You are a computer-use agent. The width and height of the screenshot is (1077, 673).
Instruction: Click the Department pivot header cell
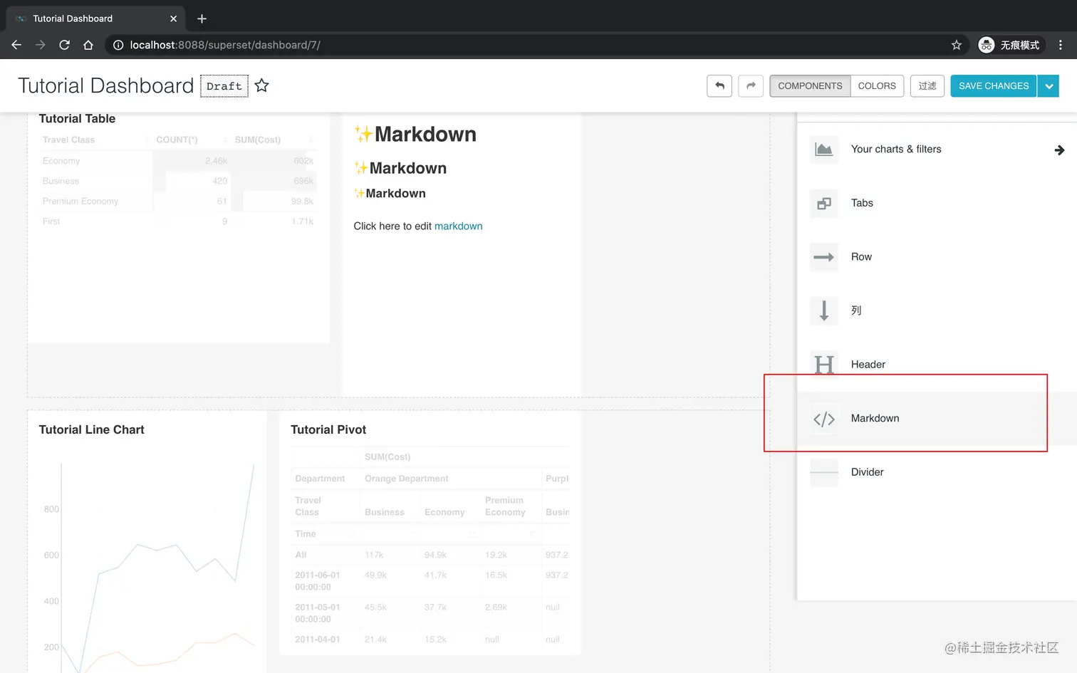[x=320, y=479]
